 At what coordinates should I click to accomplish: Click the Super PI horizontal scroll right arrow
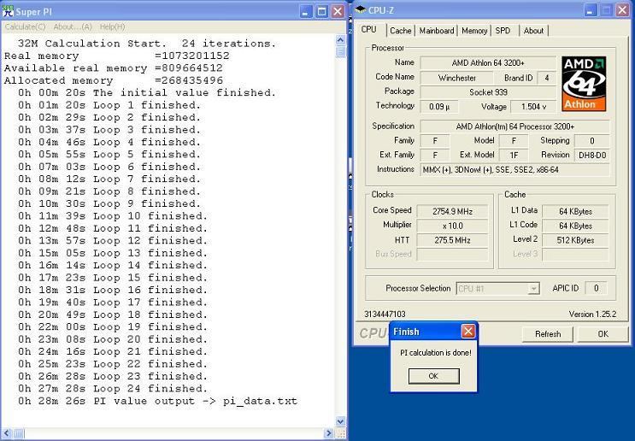coord(329,433)
